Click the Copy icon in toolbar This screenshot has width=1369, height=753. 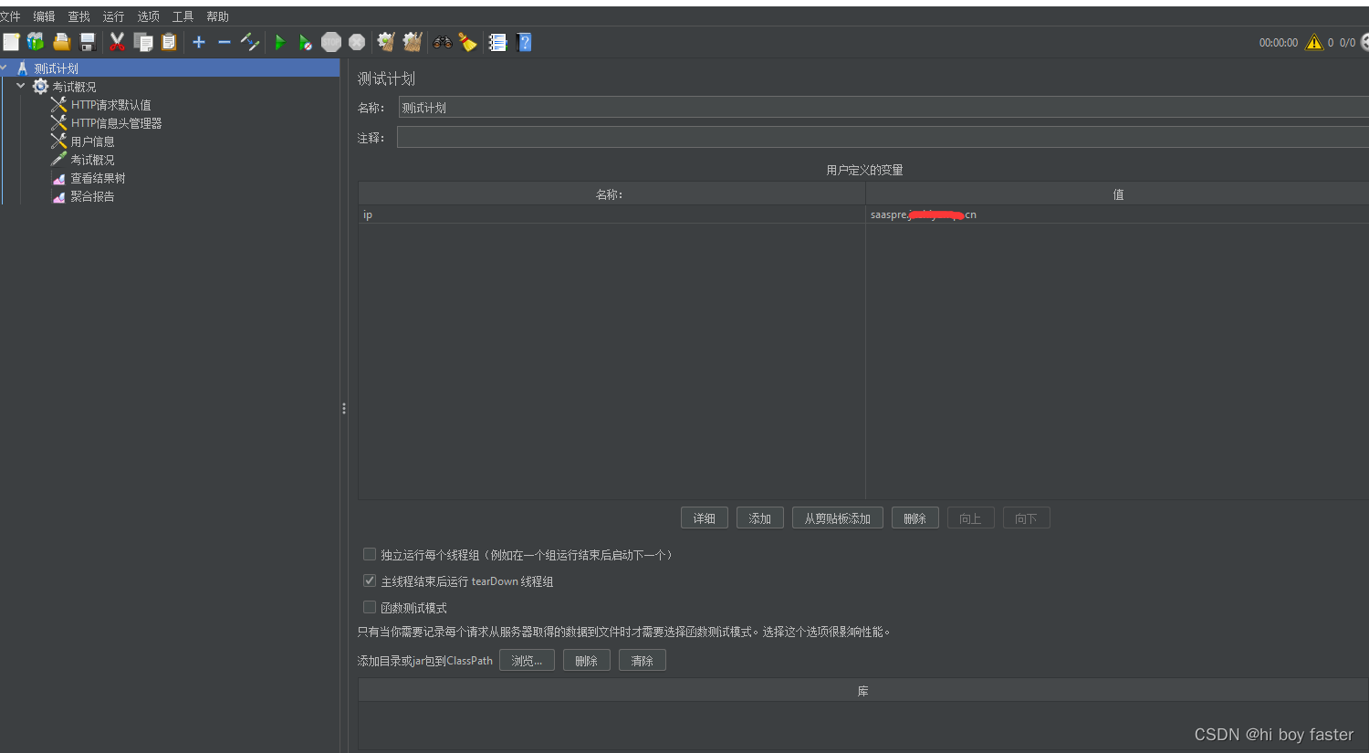pos(143,42)
